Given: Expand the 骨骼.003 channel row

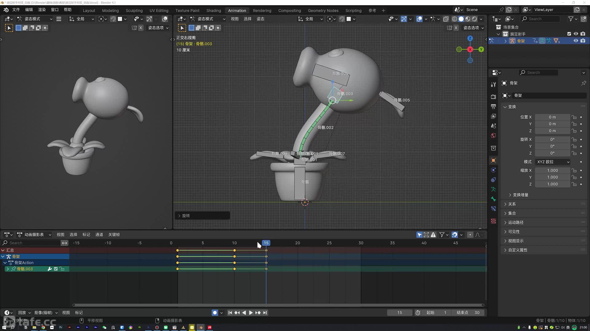Looking at the screenshot, I should click(8, 269).
